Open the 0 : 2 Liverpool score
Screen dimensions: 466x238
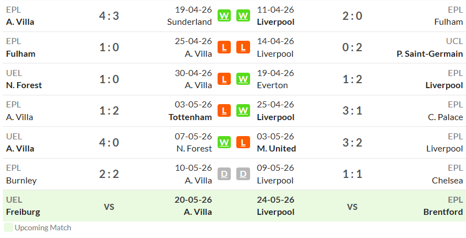pyautogui.click(x=352, y=47)
